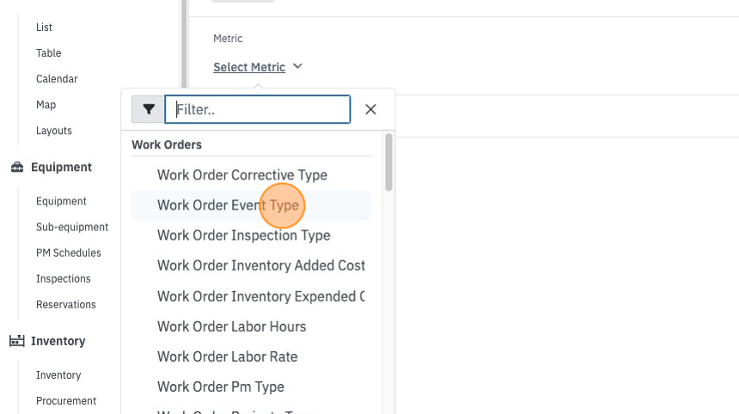Go to PM Schedules in the sidebar
Image resolution: width=739 pixels, height=414 pixels.
(x=69, y=253)
